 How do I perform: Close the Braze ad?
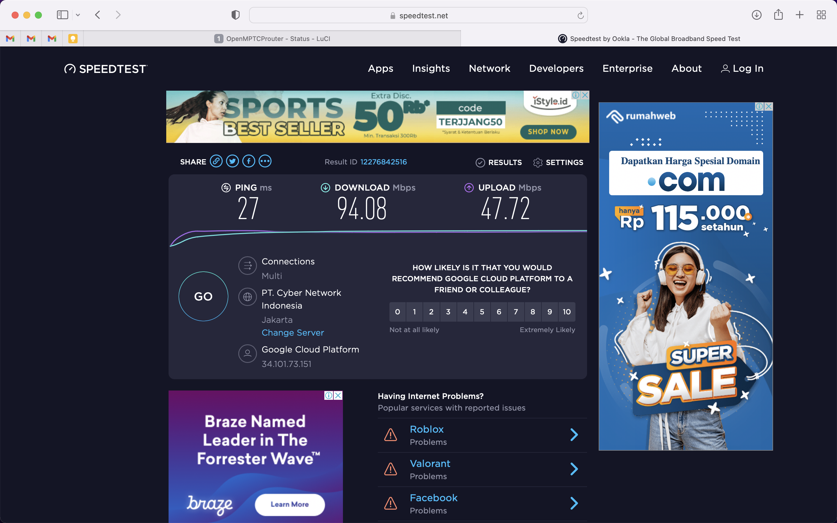[x=338, y=395]
